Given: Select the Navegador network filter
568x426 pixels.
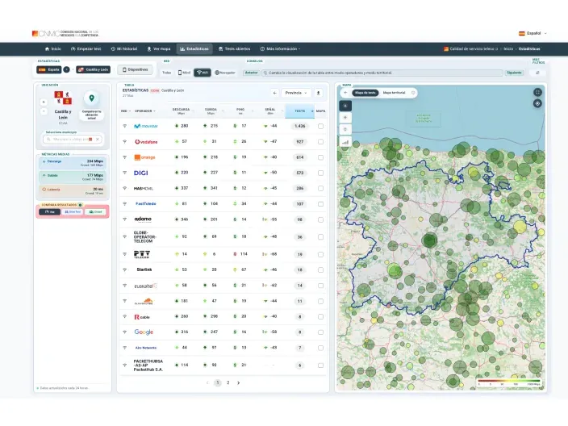Looking at the screenshot, I should pos(225,73).
